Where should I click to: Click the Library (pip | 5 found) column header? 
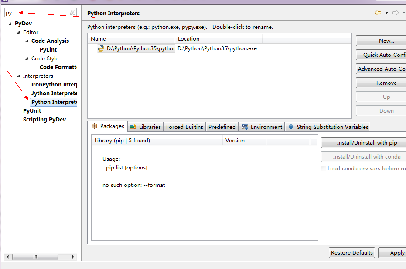click(x=157, y=141)
